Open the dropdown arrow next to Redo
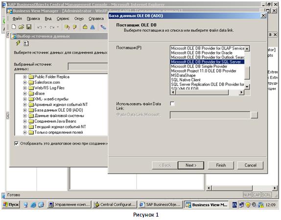 tap(58, 27)
